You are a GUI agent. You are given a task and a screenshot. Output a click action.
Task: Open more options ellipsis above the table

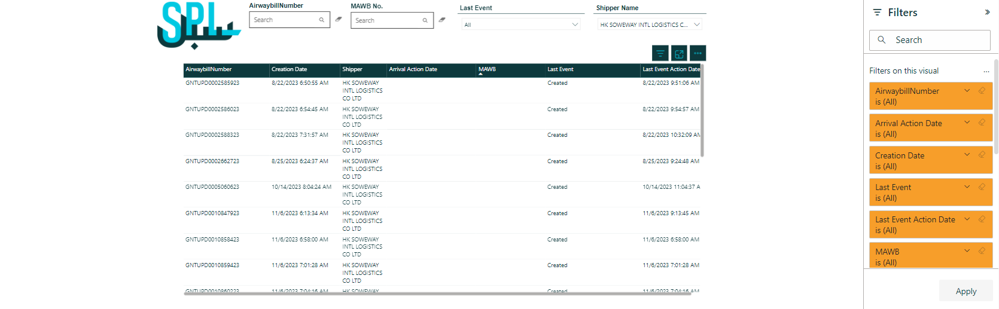698,54
